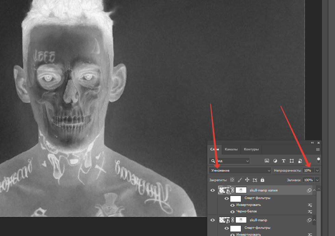Click smart filter indicator on skull-manip копия
Screen dimensions: 335x236
(x=309, y=190)
